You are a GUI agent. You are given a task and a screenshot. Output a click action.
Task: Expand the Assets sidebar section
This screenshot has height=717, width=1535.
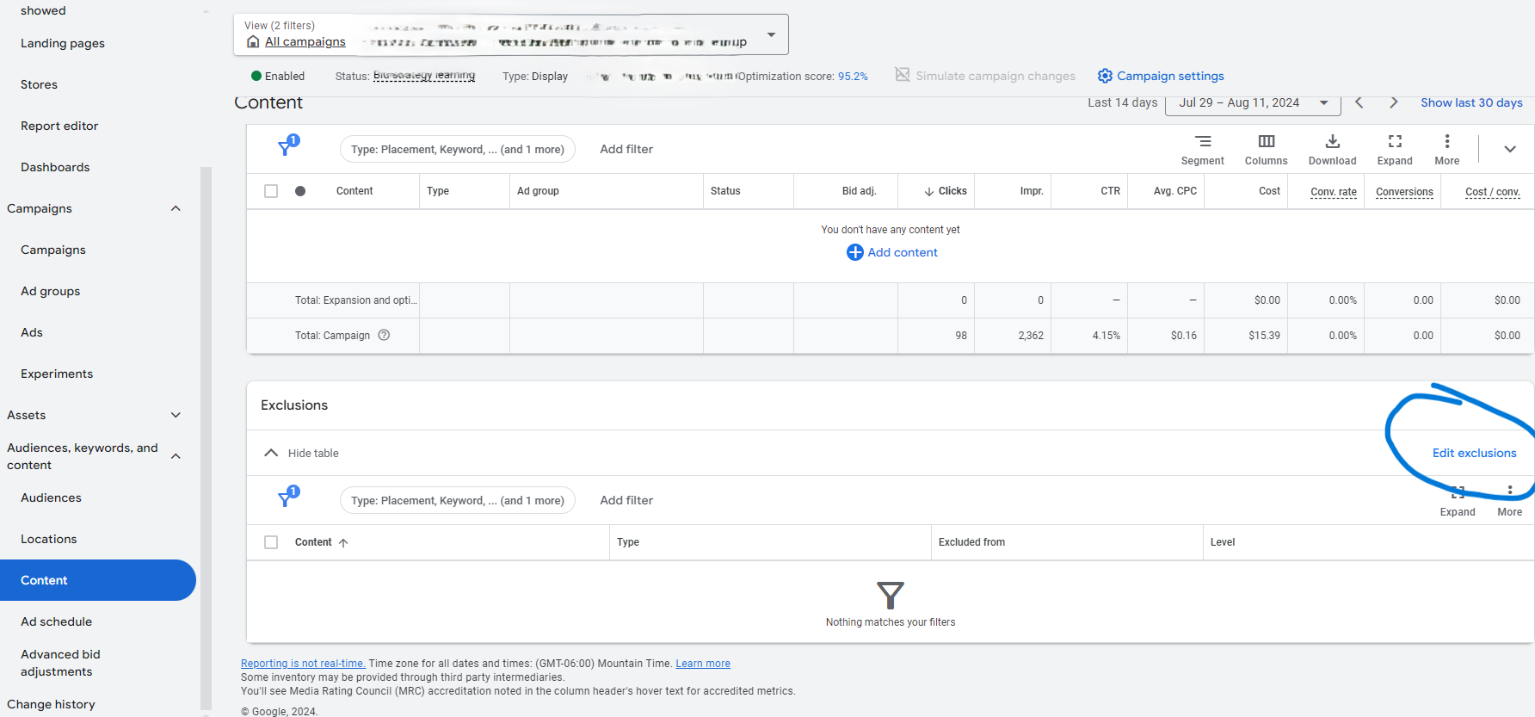(176, 415)
